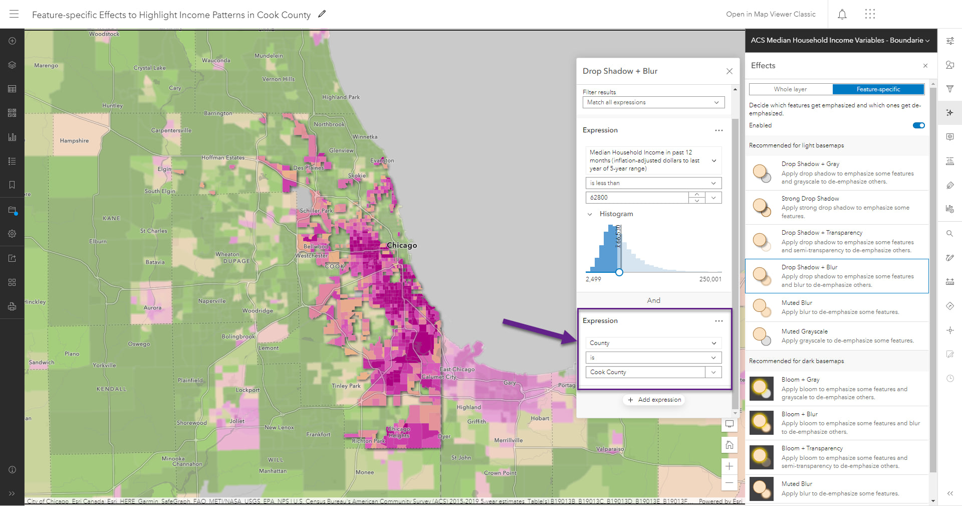Open the Styles icon in the right toolbar

tap(950, 65)
